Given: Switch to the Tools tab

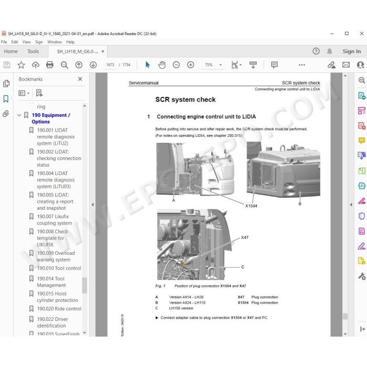Looking at the screenshot, I should point(33,51).
